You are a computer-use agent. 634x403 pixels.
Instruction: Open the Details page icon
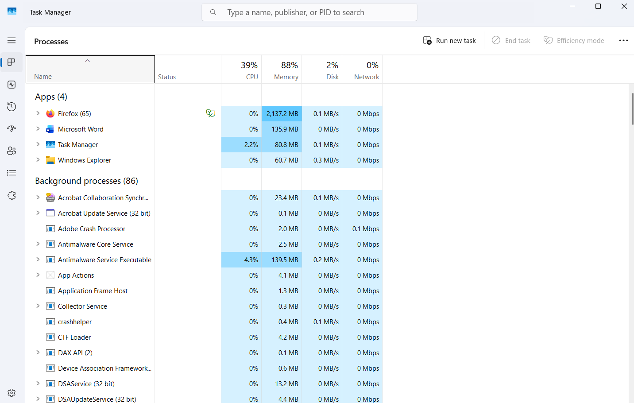[x=12, y=173]
